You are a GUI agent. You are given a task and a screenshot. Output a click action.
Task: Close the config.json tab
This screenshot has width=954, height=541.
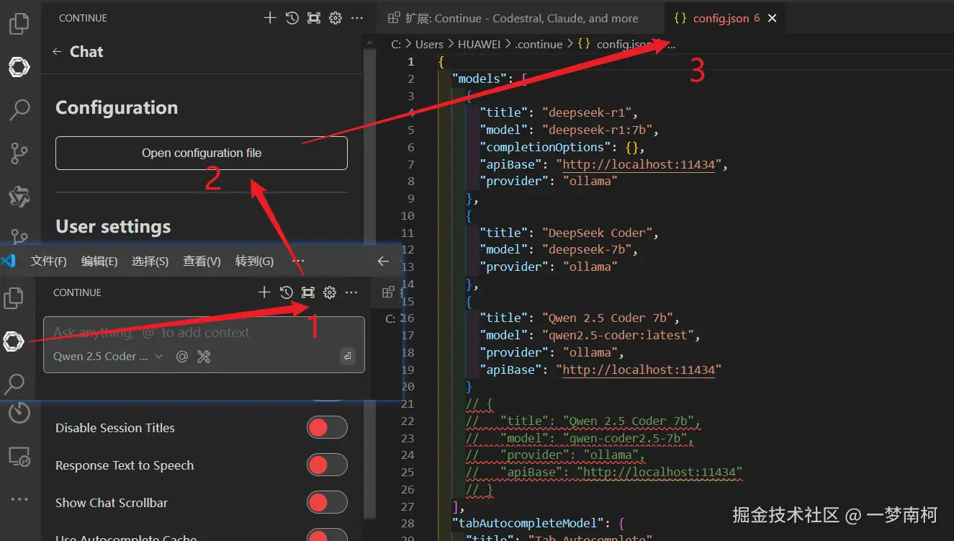(772, 18)
